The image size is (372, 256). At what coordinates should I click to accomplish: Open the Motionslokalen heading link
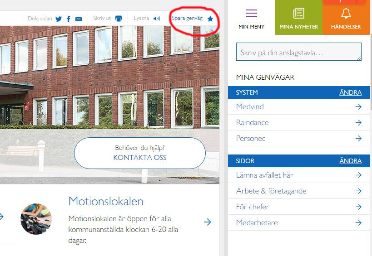(x=106, y=201)
